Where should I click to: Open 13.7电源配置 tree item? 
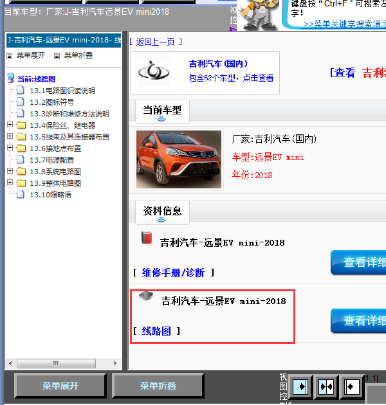click(x=52, y=160)
